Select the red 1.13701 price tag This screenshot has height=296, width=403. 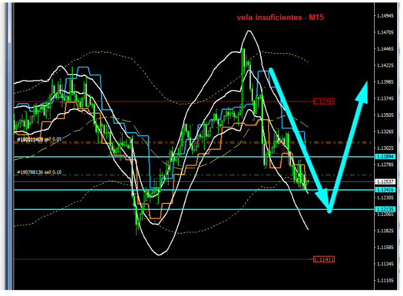click(324, 101)
